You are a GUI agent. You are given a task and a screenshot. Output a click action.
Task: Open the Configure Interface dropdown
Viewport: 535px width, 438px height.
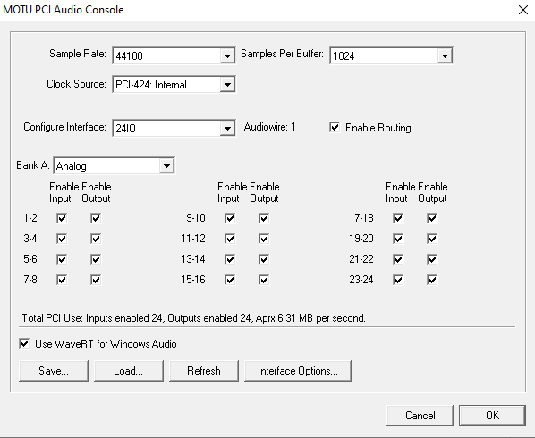(x=174, y=128)
